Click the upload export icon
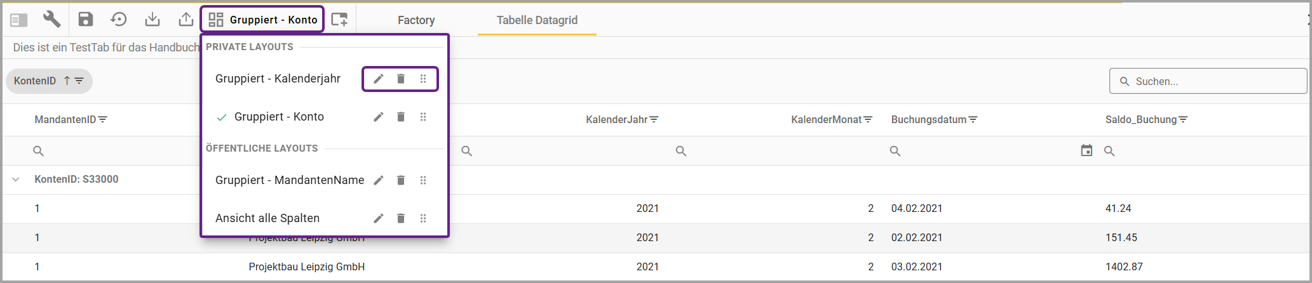This screenshot has width=1312, height=283. pyautogui.click(x=186, y=20)
